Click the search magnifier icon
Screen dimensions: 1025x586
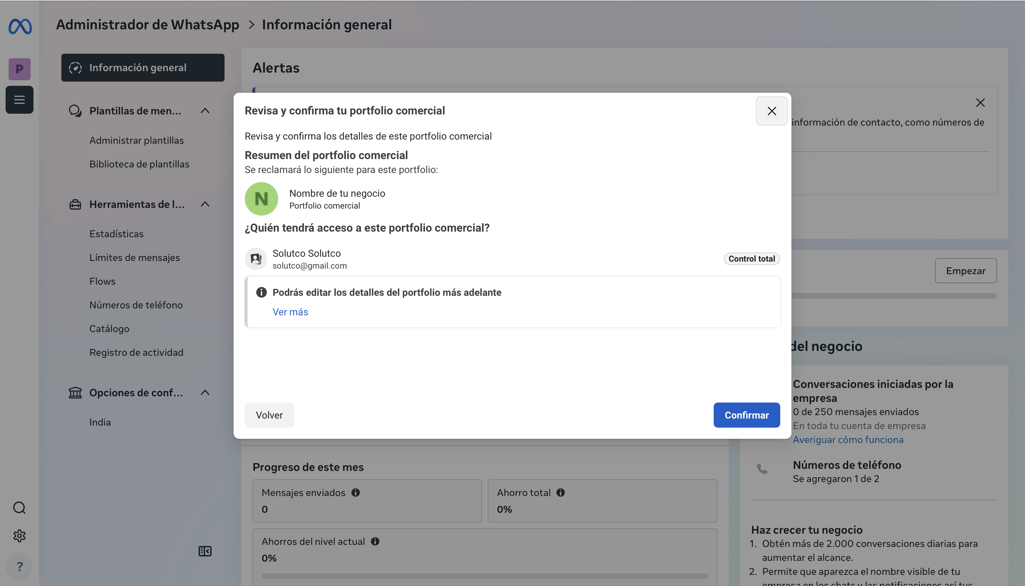click(x=19, y=508)
